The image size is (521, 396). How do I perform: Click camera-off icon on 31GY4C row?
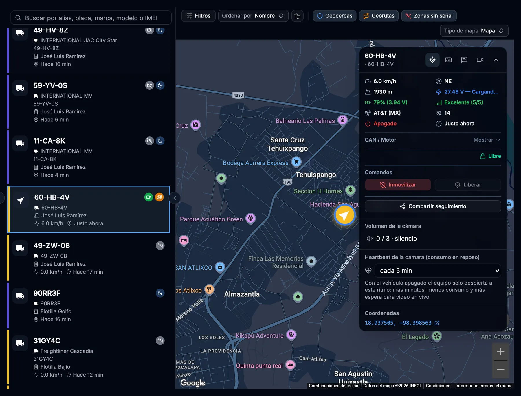[x=160, y=341]
